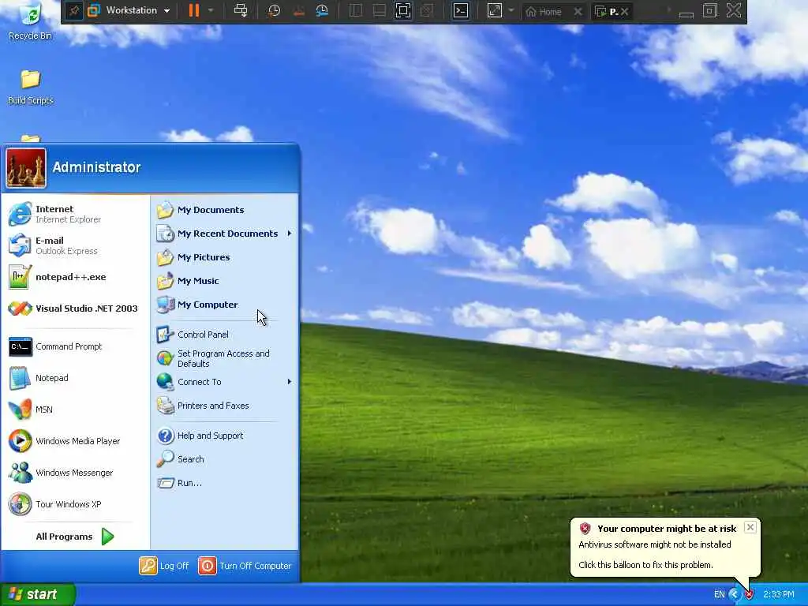Screen dimensions: 808x606
Task: Open the snapshot manager icon
Action: click(322, 11)
